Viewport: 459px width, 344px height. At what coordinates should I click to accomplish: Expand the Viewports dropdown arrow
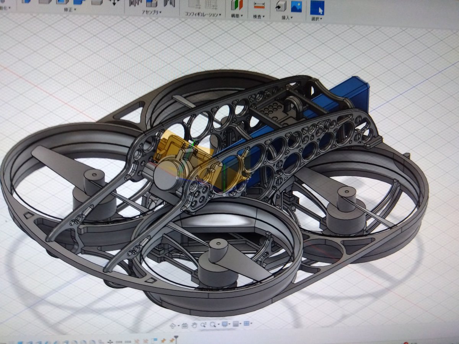(x=251, y=323)
